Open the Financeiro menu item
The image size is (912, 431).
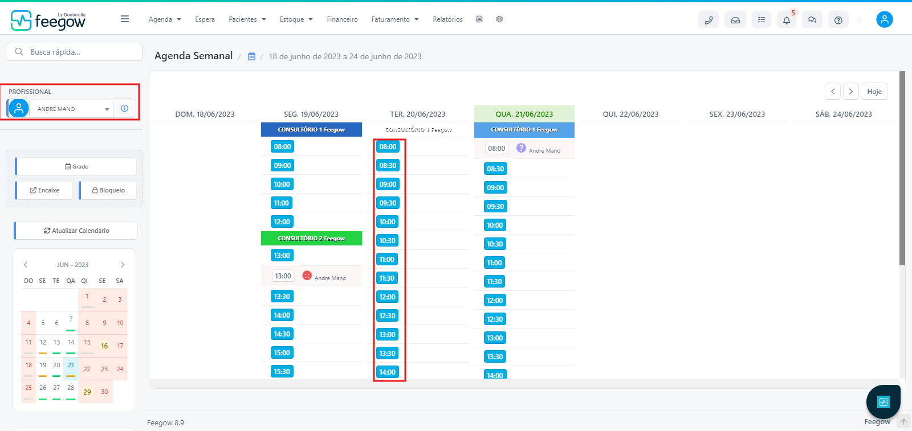click(x=342, y=19)
